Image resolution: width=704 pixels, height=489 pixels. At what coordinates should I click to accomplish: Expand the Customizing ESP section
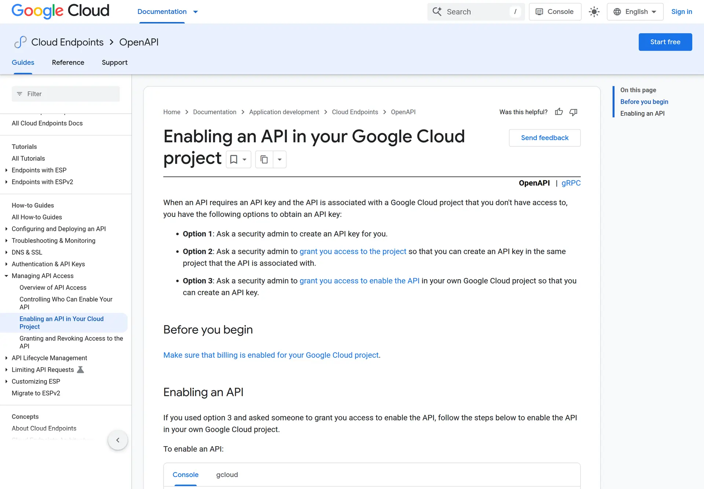[6, 382]
